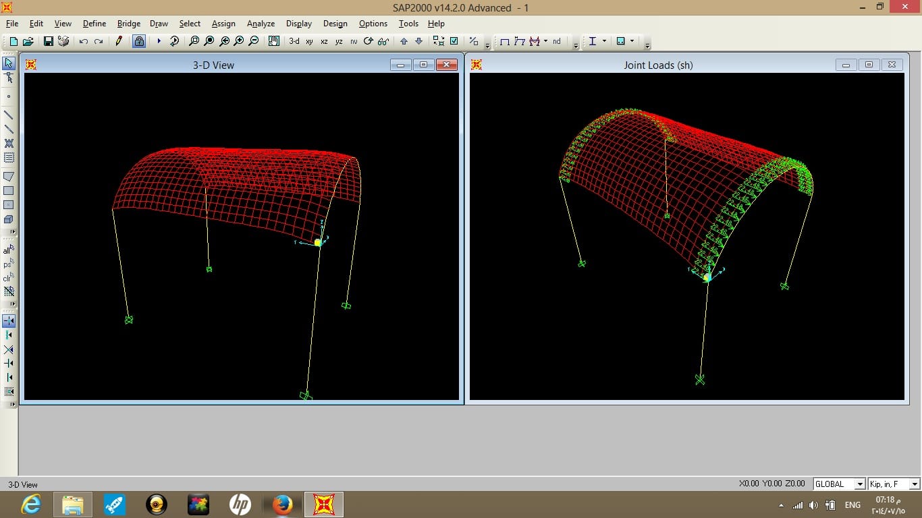922x518 pixels.
Task: Open the Assign menu
Action: pyautogui.click(x=223, y=24)
